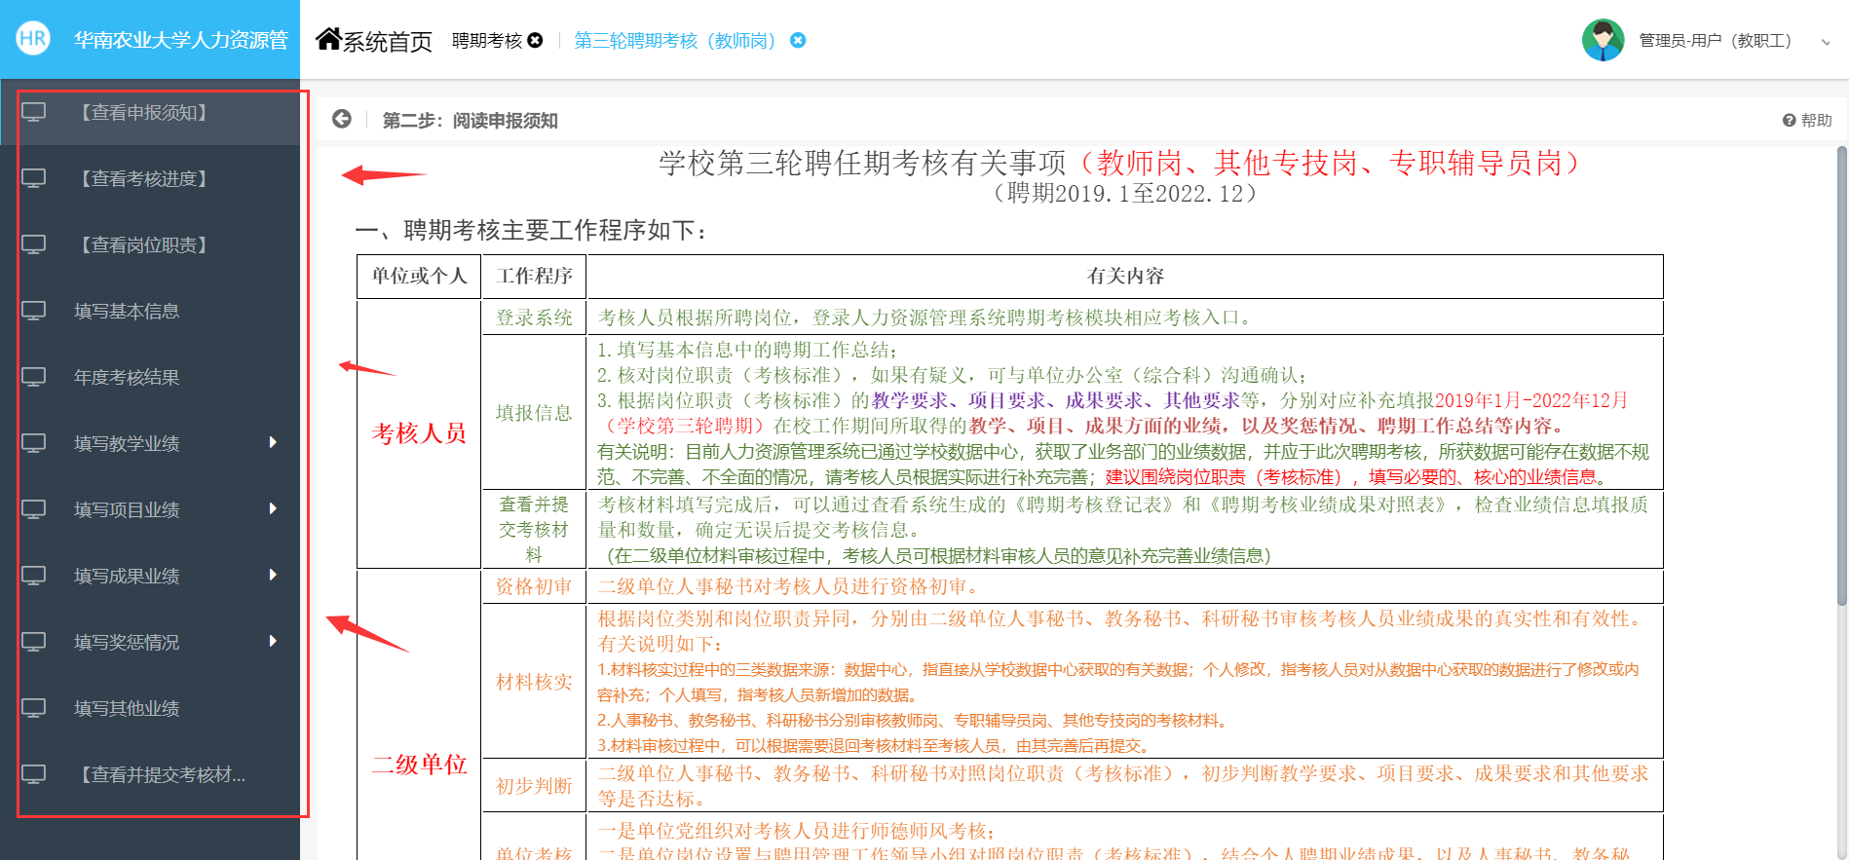
Task: Expand the 填写教学业绩 submenu arrow
Action: [273, 443]
